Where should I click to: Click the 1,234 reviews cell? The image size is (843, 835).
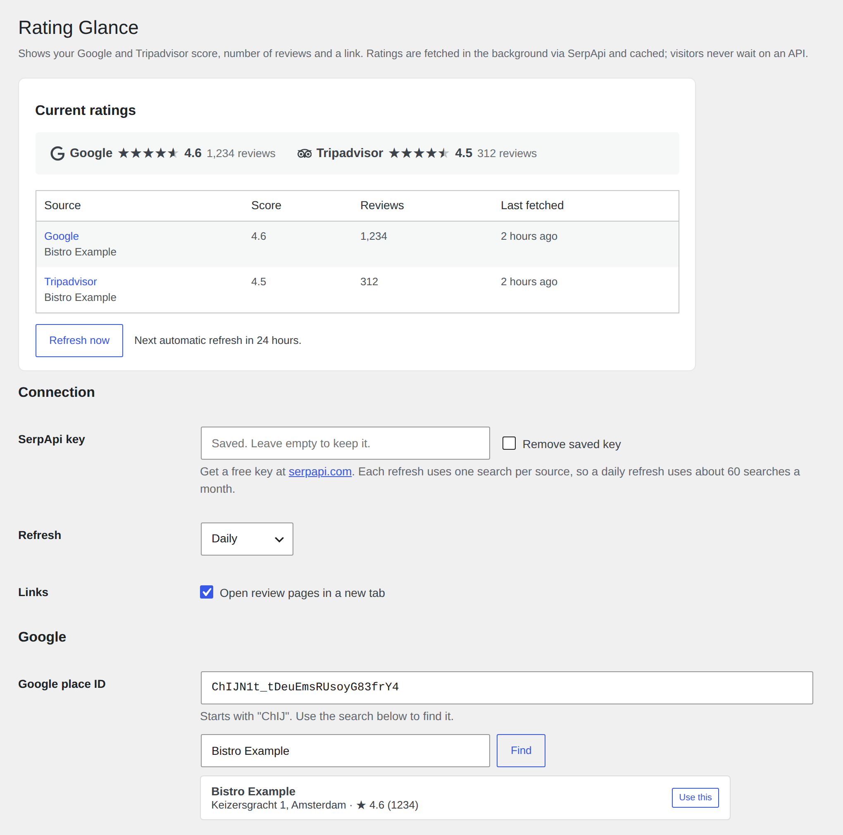tap(374, 236)
